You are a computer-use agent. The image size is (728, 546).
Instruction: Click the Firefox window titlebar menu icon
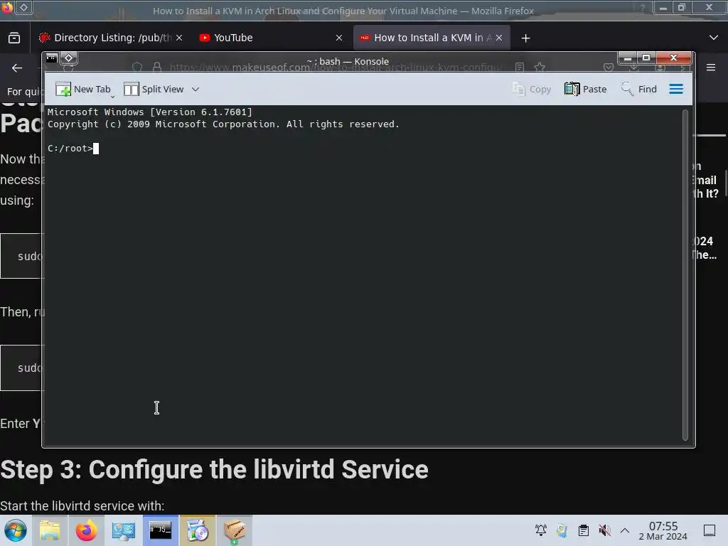click(7, 7)
